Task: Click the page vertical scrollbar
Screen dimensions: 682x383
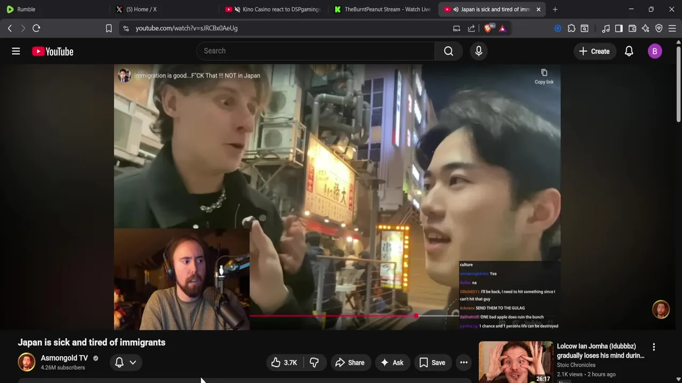Action: [678, 85]
